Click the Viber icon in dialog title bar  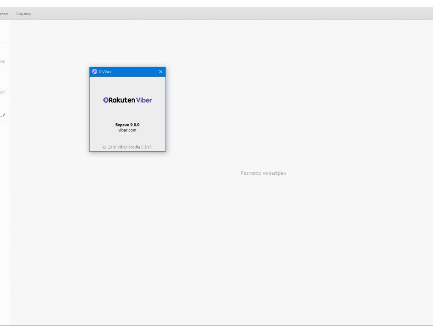pos(94,72)
